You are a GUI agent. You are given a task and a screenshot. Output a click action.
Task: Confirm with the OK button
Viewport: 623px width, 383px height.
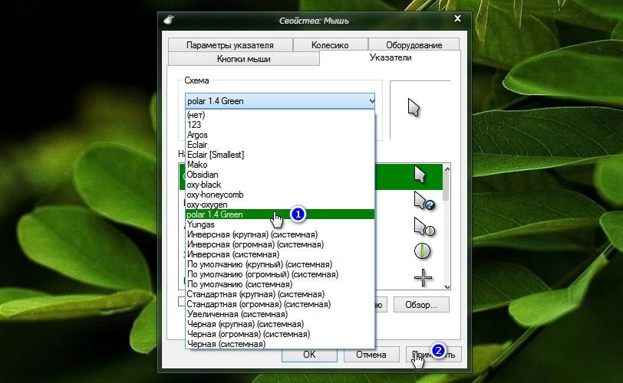(x=309, y=355)
